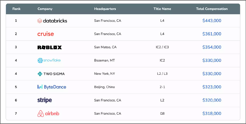Click the Headquarters column header

(105, 9)
